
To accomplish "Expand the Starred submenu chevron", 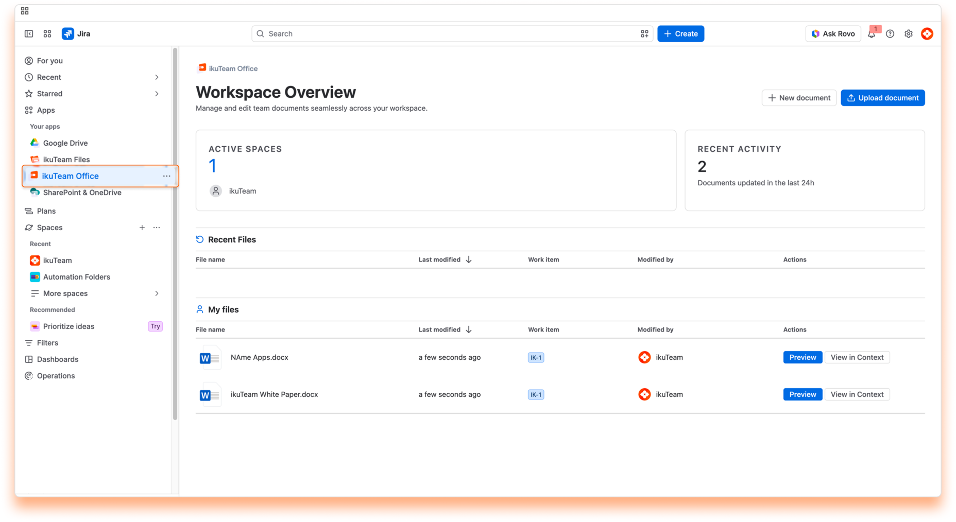I will click(157, 94).
